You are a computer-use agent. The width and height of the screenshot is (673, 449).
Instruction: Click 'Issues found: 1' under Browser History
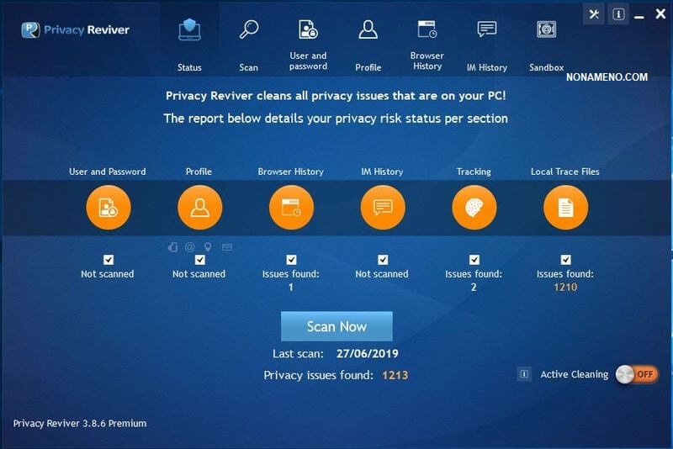click(x=291, y=281)
